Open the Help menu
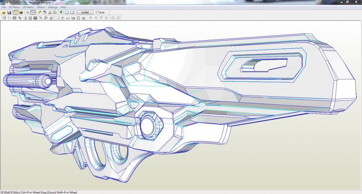The height and width of the screenshot is (194, 362). pyautogui.click(x=64, y=7)
